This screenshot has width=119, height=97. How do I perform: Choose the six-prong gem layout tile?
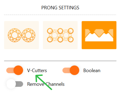(60, 35)
